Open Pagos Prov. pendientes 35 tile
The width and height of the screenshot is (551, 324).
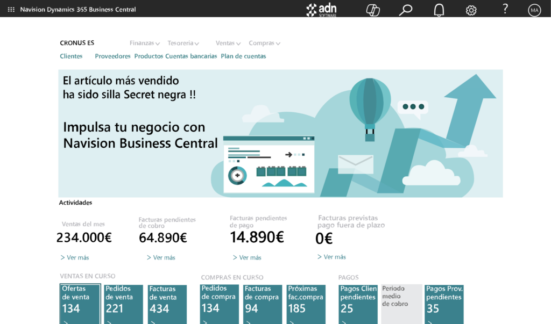coord(444,304)
